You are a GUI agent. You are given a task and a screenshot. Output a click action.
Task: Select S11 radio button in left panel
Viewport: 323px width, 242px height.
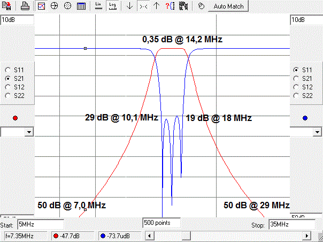click(x=7, y=70)
